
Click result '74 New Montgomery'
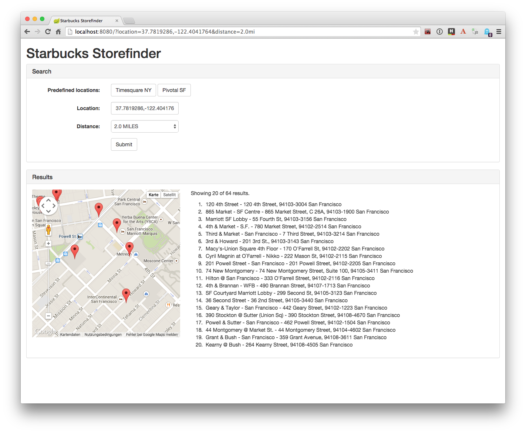tap(309, 271)
